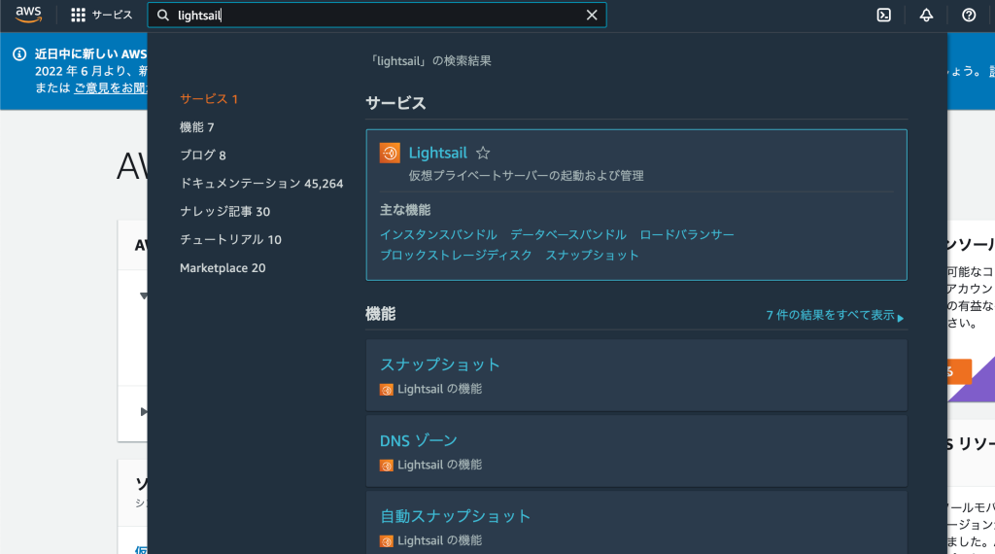Open the 自動スナップショット feature result
995x554 pixels.
click(455, 516)
